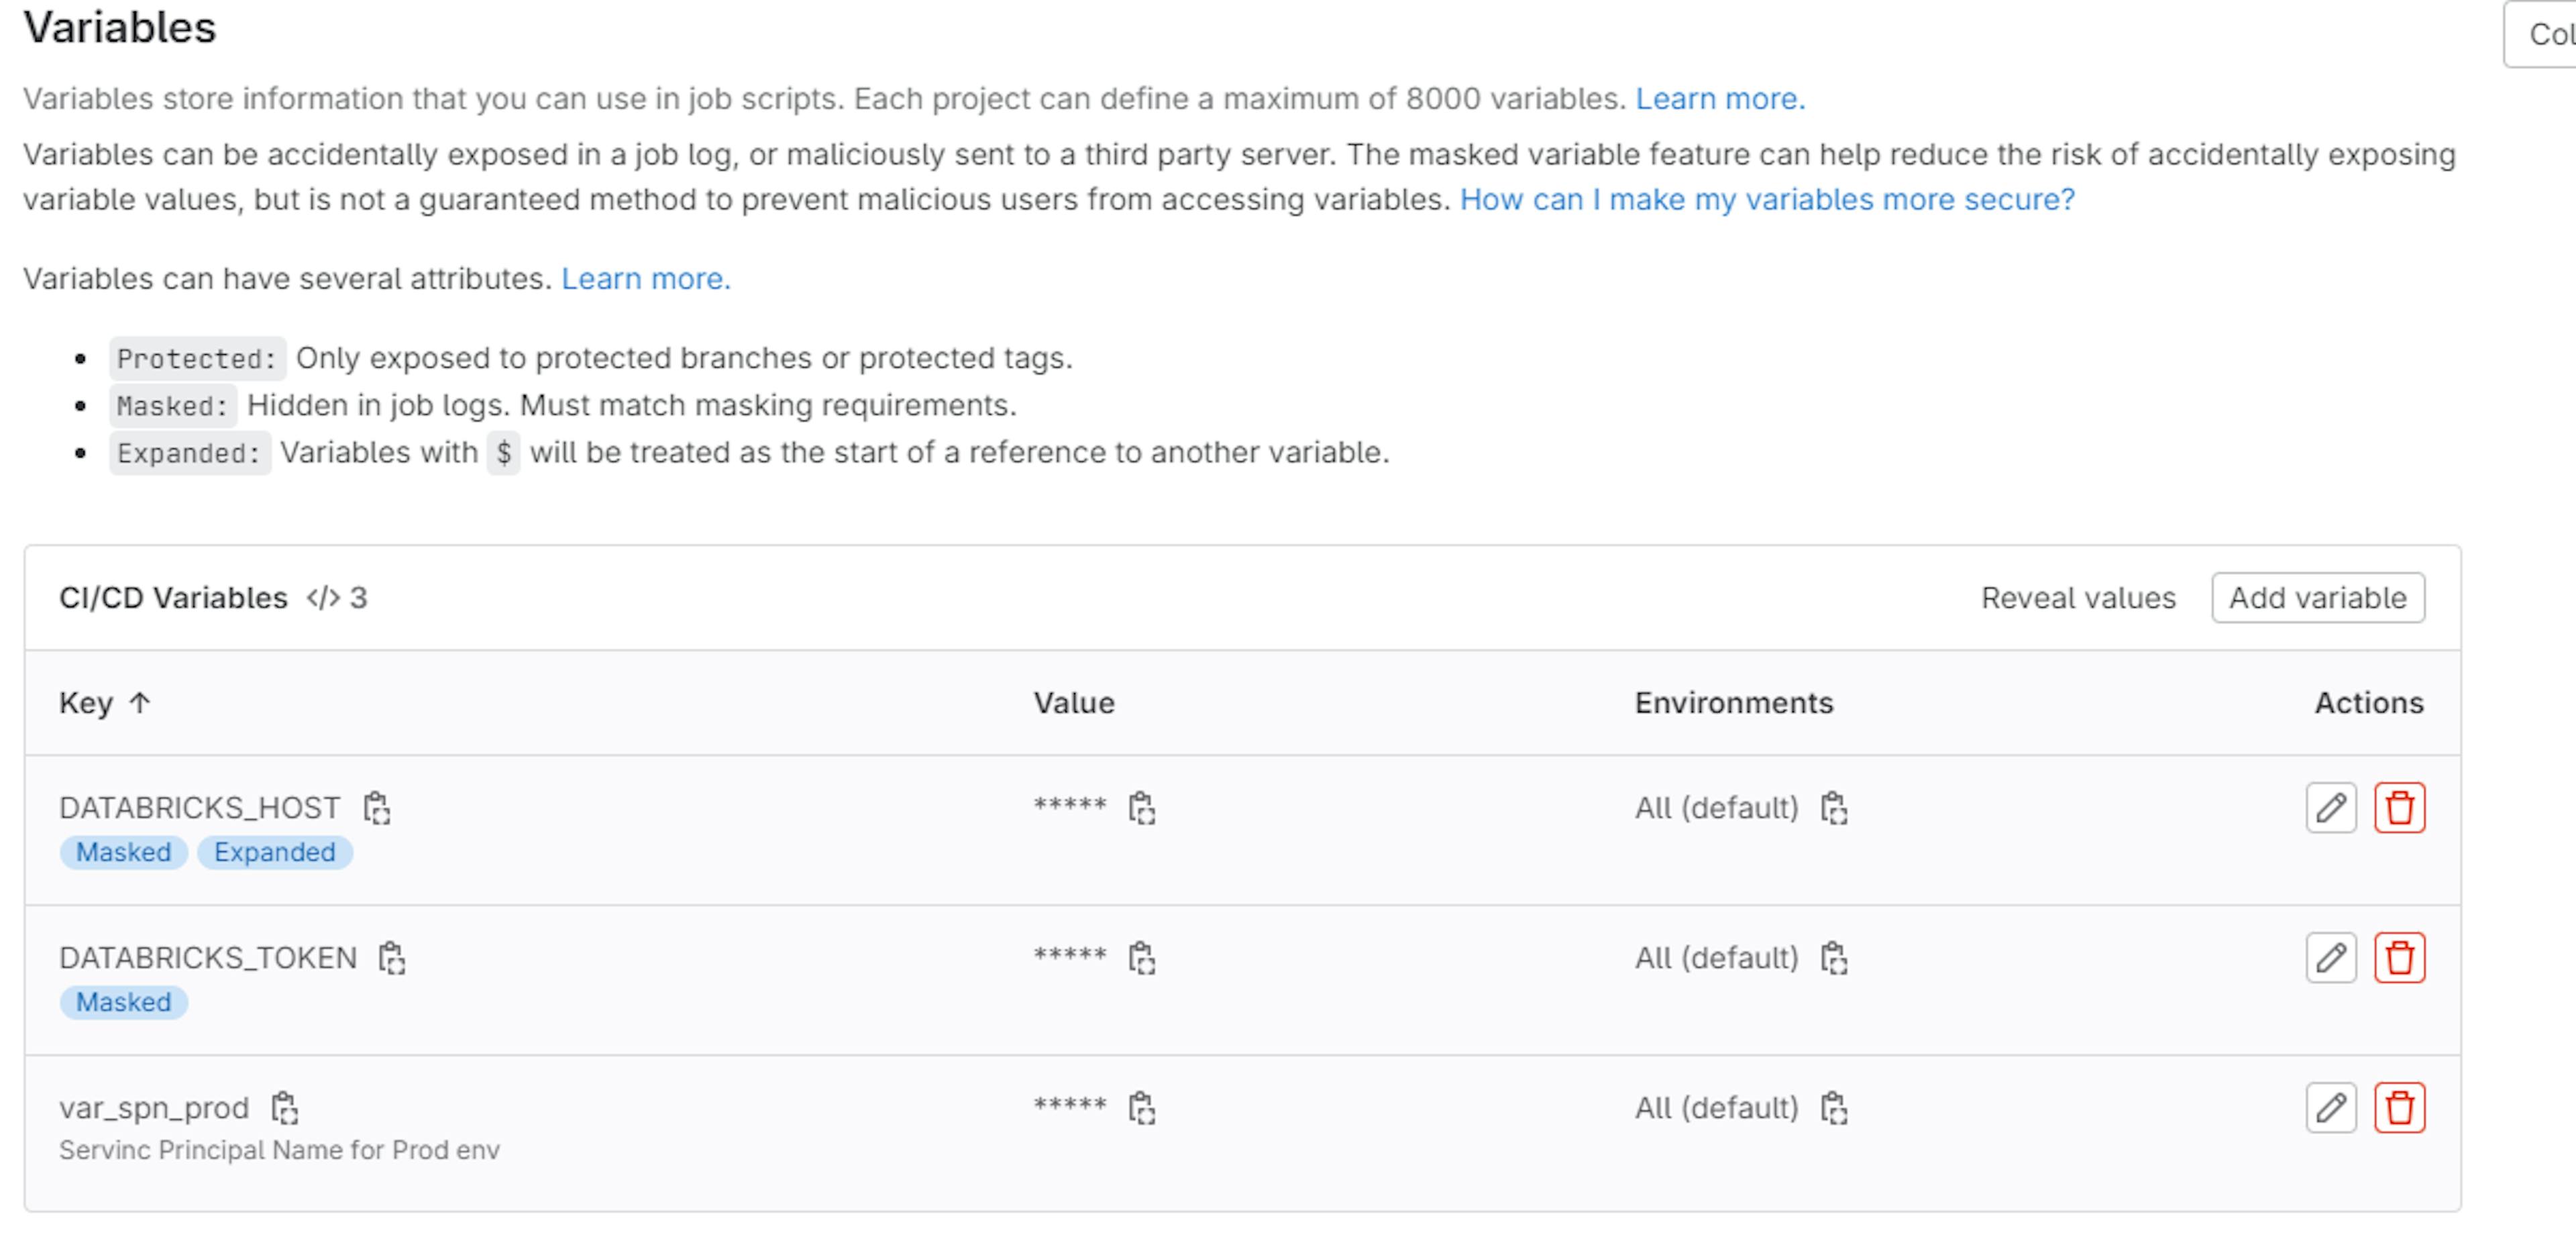Click the Expanded badge under DATABRICKS_HOST
This screenshot has height=1247, width=2576.
[274, 852]
